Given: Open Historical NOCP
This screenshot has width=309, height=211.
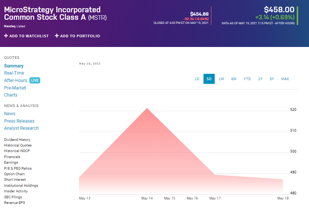Looking at the screenshot, I should tap(17, 151).
